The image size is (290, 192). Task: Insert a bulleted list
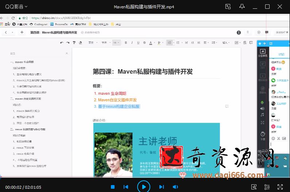[x=178, y=43]
